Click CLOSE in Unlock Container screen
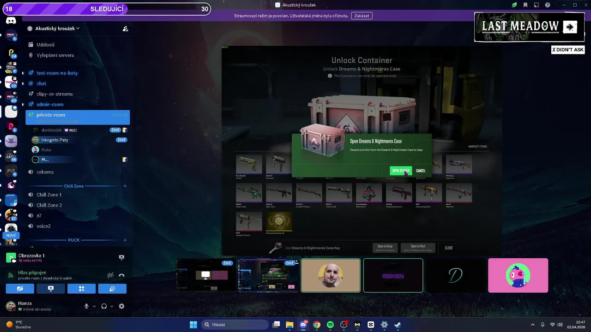591x332 pixels. pos(449,248)
